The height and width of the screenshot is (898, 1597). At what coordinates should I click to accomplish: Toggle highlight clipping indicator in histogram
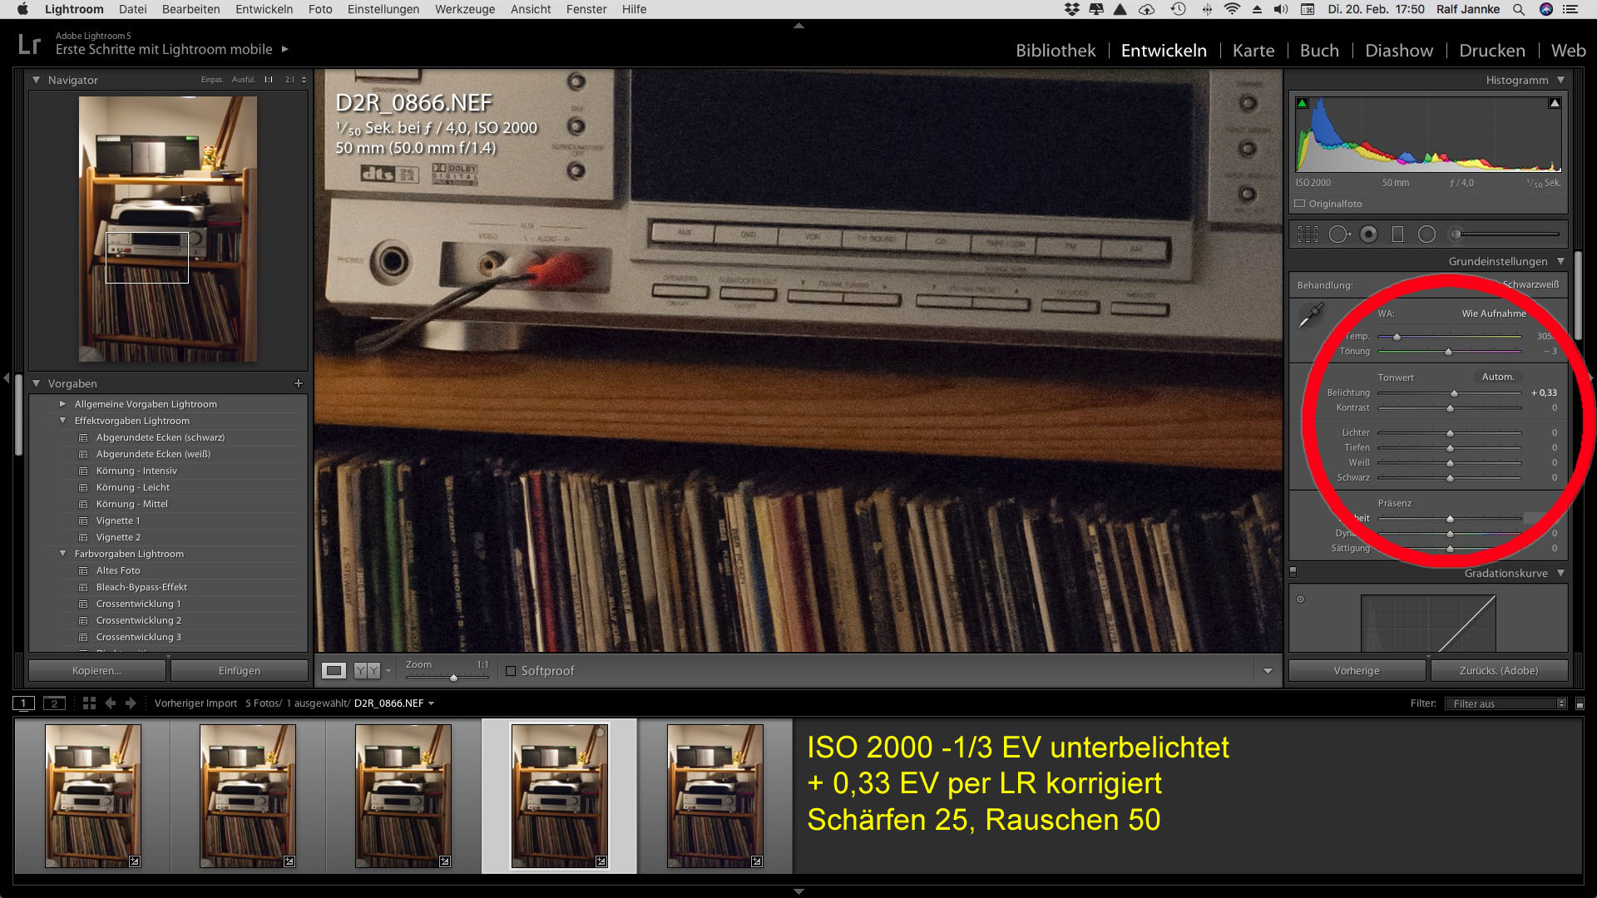coord(1555,103)
